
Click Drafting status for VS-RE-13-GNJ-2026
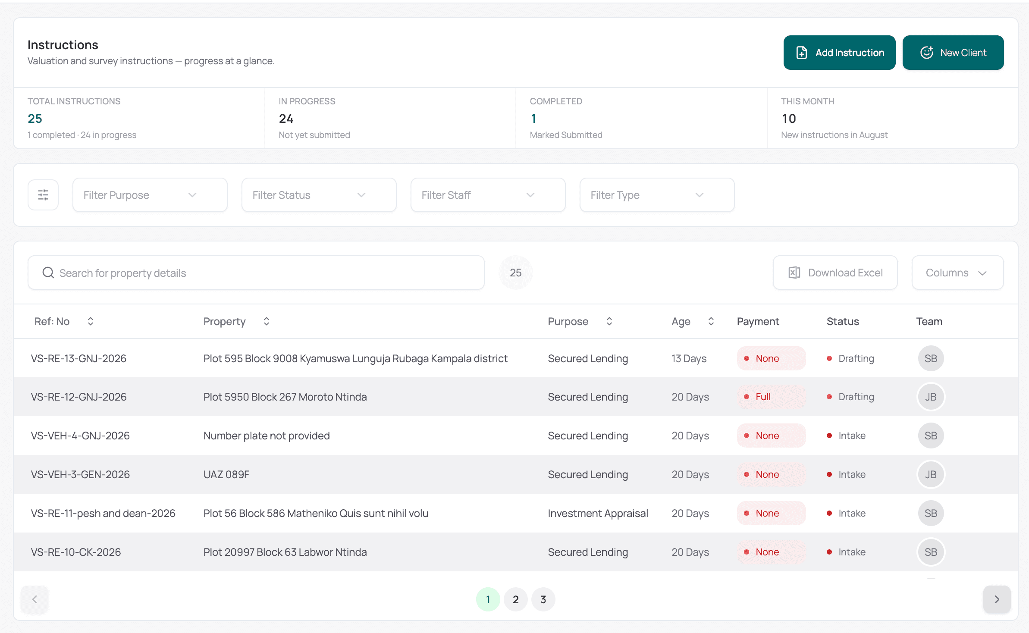point(850,358)
